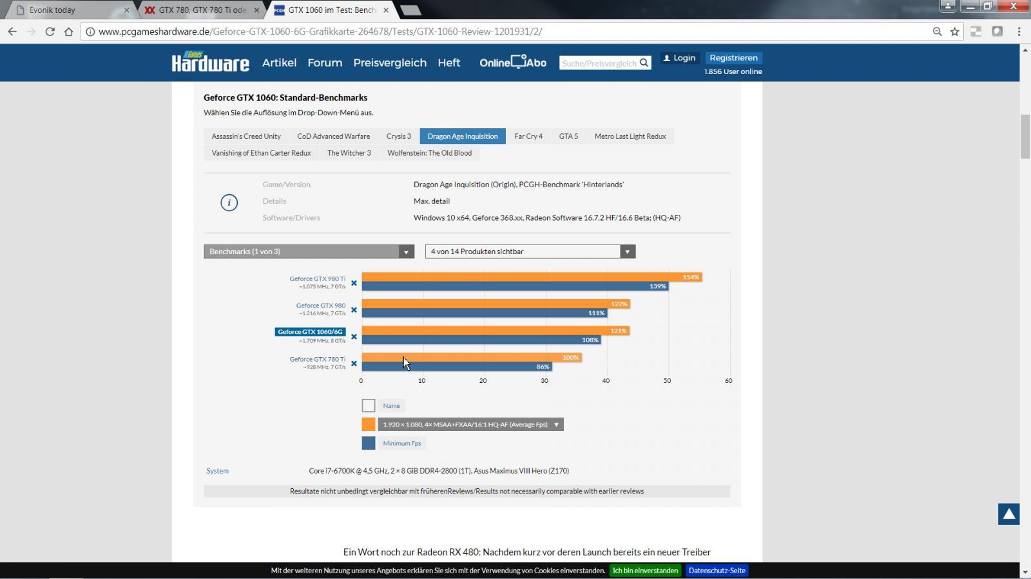Select Wolfenstein: The Old Blood tab
Image resolution: width=1031 pixels, height=579 pixels.
(429, 153)
